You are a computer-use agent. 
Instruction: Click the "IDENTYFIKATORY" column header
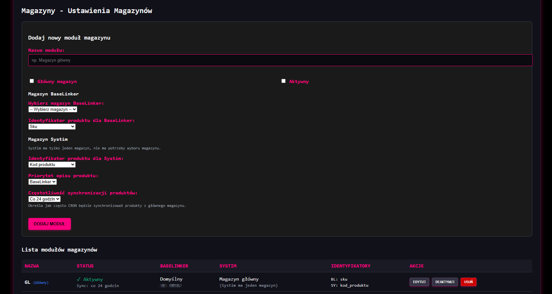point(350,266)
